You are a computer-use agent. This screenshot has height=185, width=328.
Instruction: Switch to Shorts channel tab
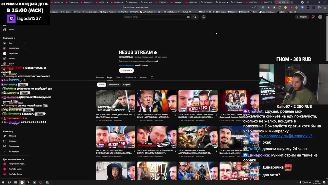click(x=119, y=77)
